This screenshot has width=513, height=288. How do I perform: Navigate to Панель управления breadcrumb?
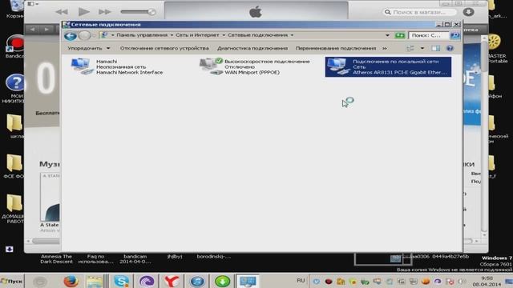tap(142, 35)
